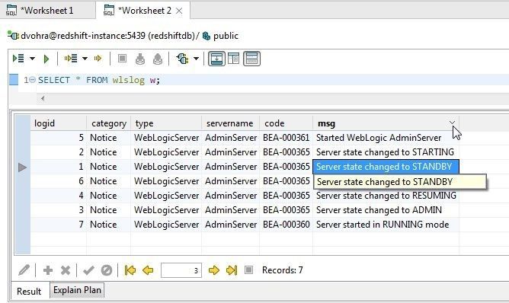Toggle the last layout view button in the toolbar
Viewport: 509px width, 303px height.
click(x=251, y=59)
